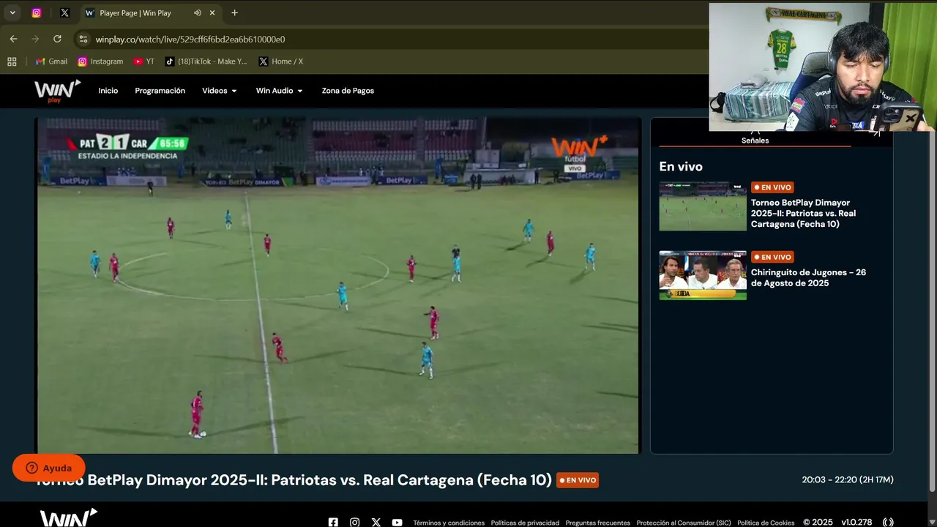937x527 pixels.
Task: Switch to the pinned X tab
Action: point(64,12)
